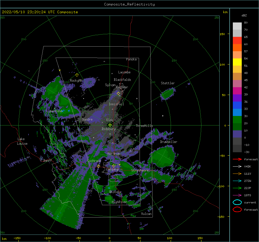
Task: Select the green 30 dBZ color swatch
Action: (x=237, y=119)
